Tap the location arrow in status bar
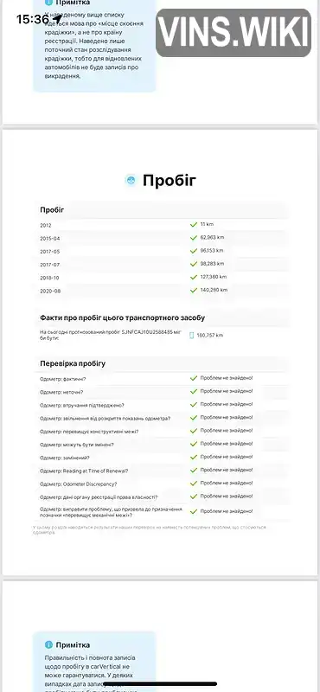 [57, 19]
